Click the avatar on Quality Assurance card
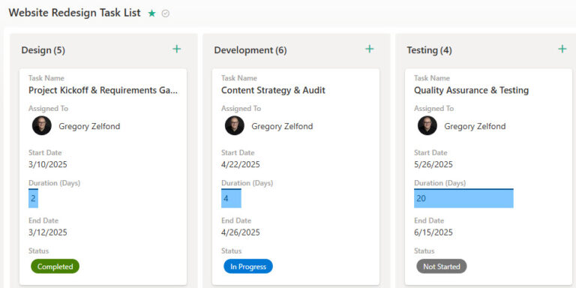 click(x=427, y=126)
